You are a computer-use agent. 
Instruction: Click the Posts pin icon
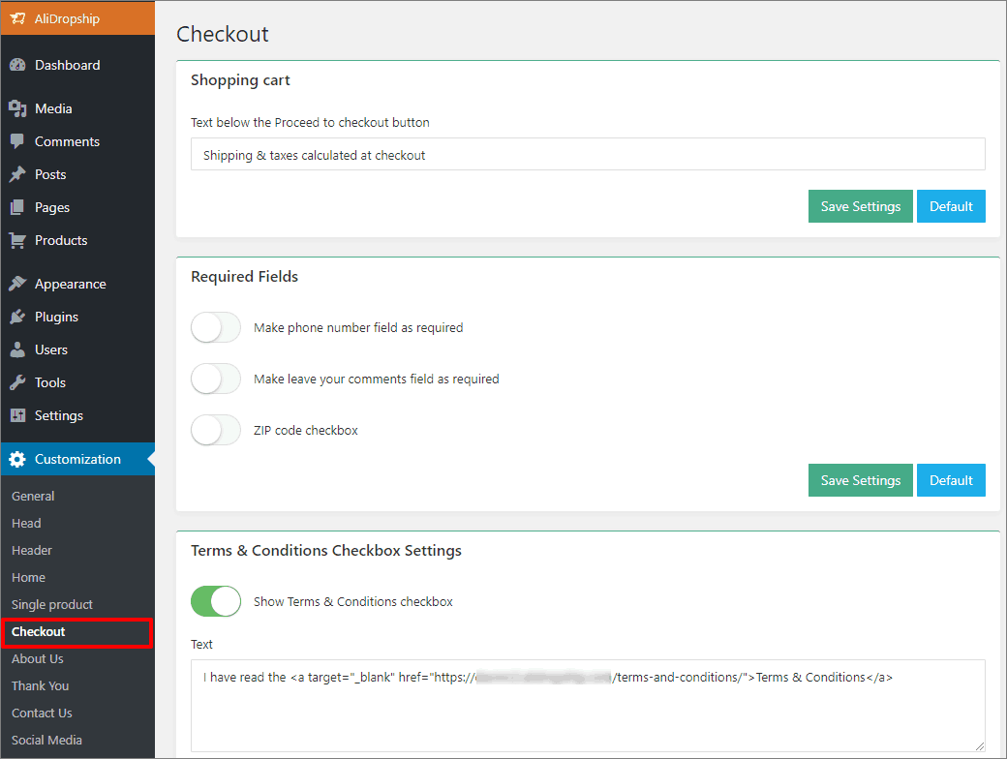[17, 174]
